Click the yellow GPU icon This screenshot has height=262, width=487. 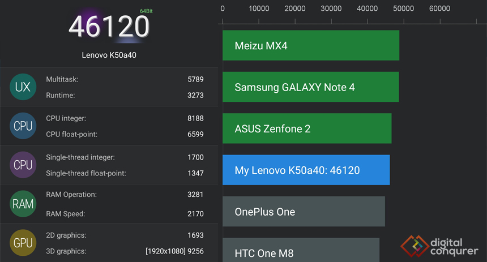(x=23, y=243)
